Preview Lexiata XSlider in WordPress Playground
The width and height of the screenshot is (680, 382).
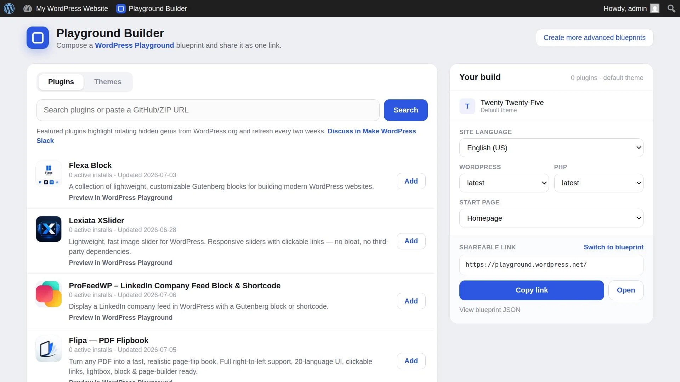tap(121, 263)
